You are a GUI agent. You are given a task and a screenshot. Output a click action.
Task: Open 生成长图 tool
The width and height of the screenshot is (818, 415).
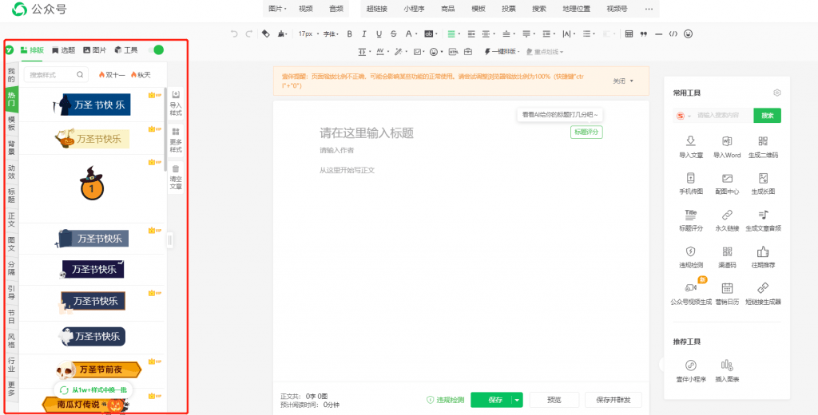(763, 183)
